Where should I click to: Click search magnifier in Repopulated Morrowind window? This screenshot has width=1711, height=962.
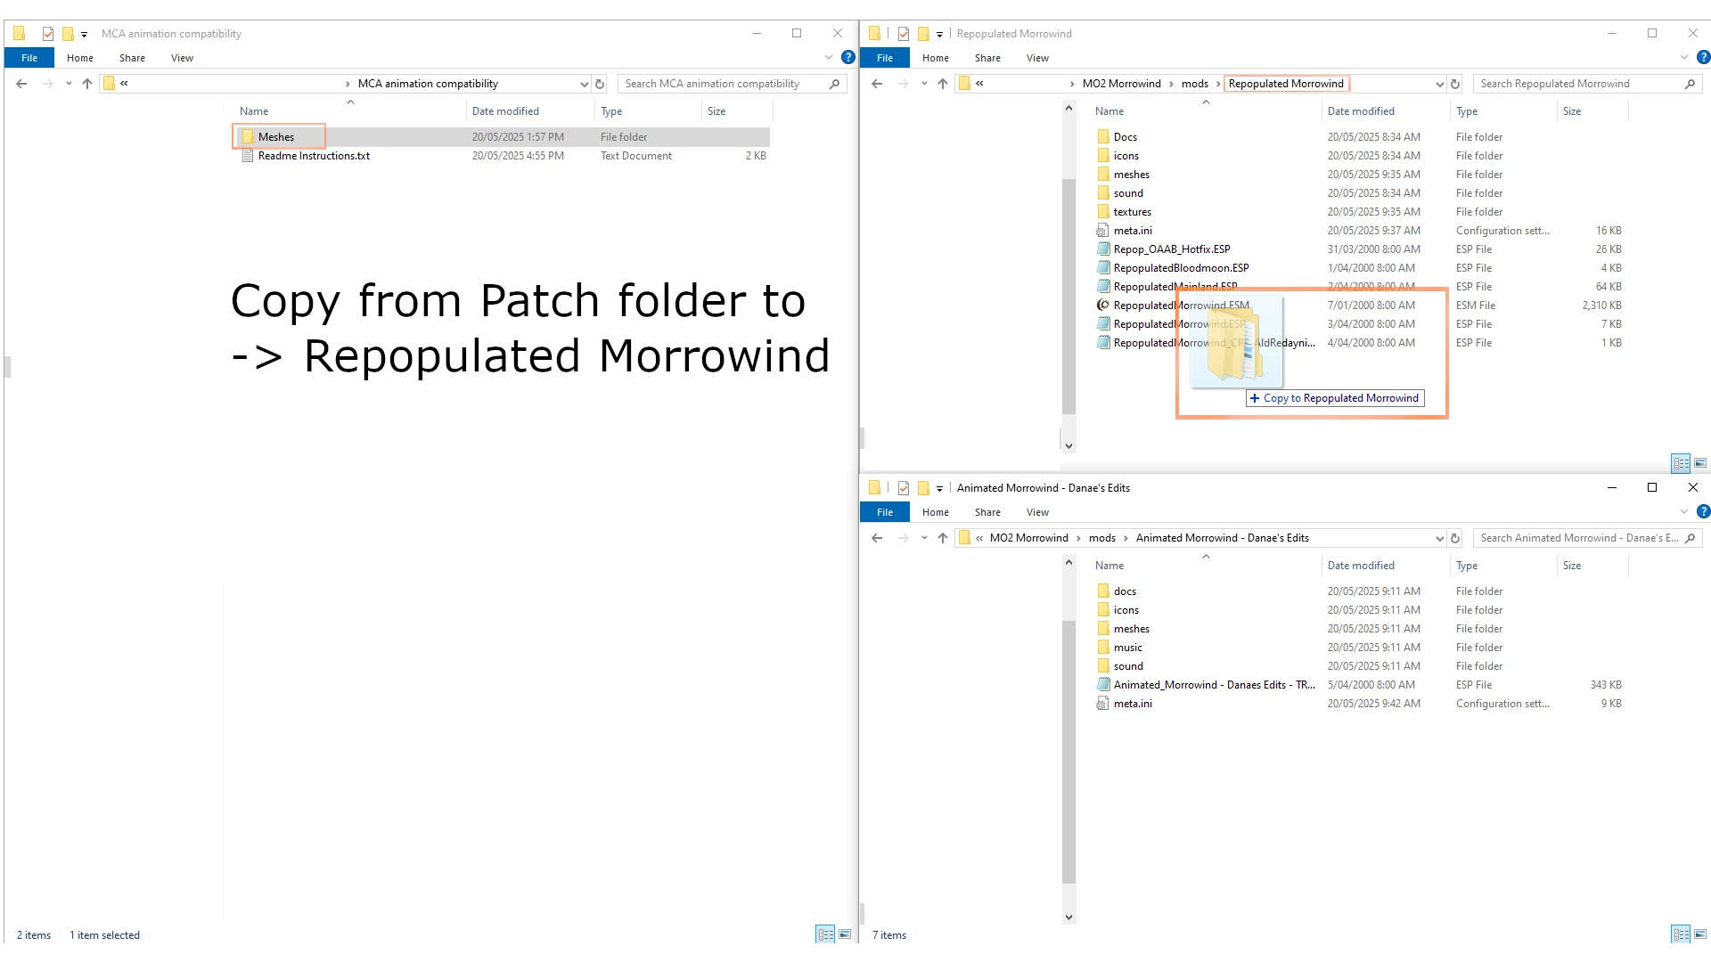point(1690,84)
